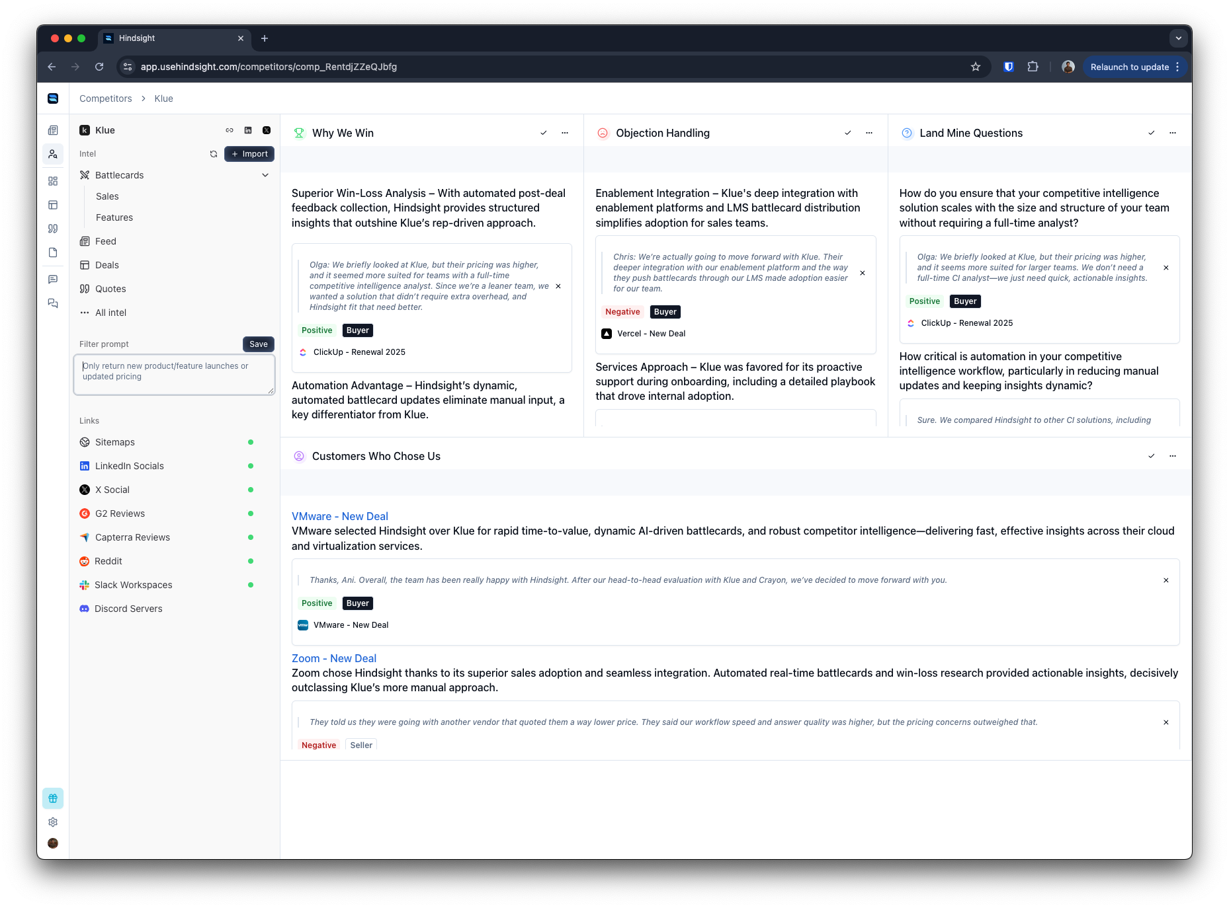Go to Competitors breadcrumb

(106, 98)
